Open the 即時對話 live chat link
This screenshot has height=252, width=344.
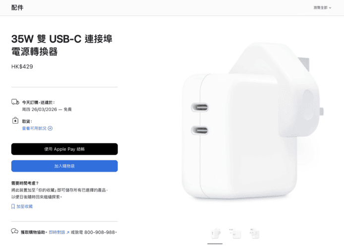click(57, 232)
